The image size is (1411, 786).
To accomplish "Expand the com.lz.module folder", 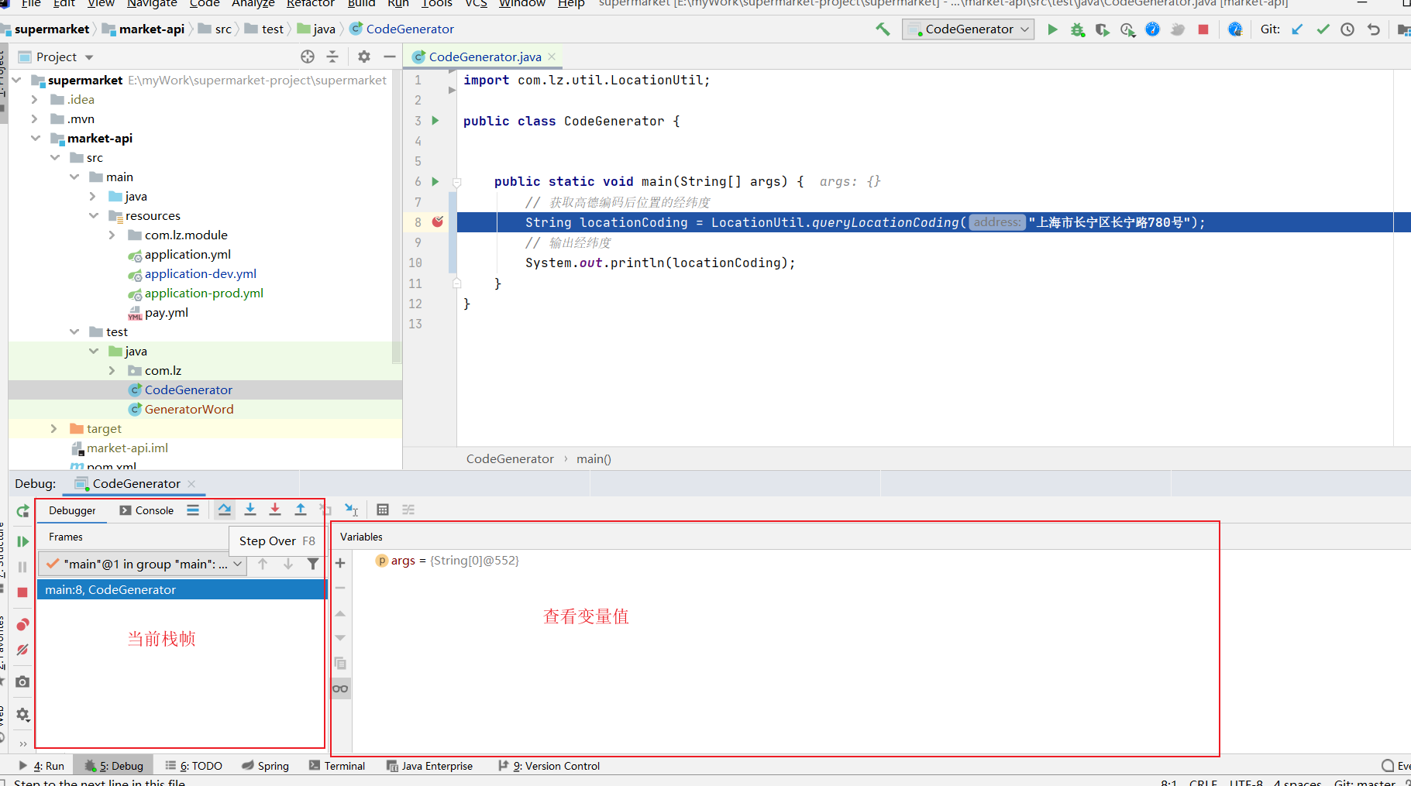I will click(112, 235).
